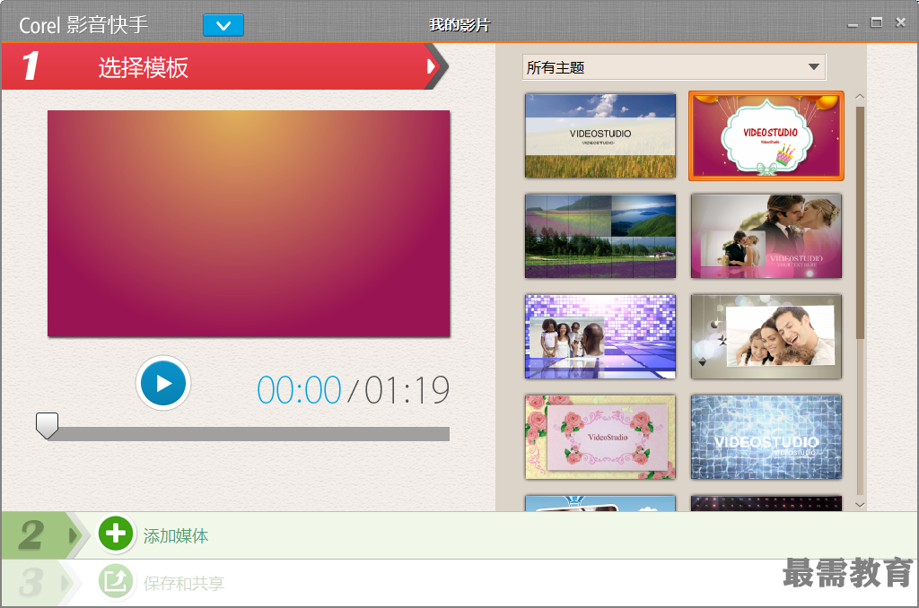Click the save and share export icon
Image resolution: width=919 pixels, height=608 pixels.
116,581
